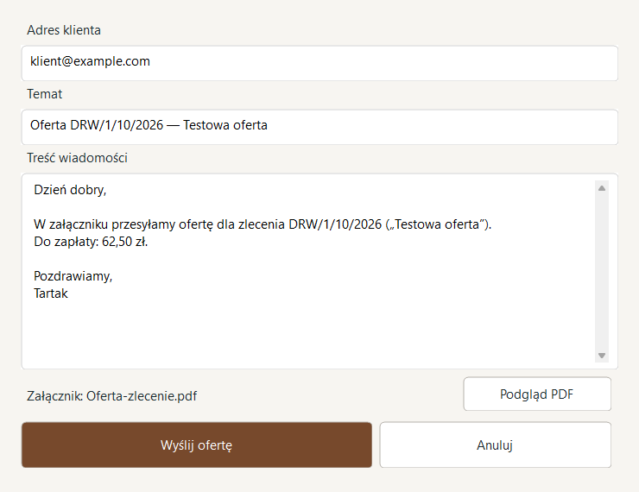This screenshot has height=492, width=639.
Task: Send the offer with Wyślij ofertę
Action: (196, 445)
